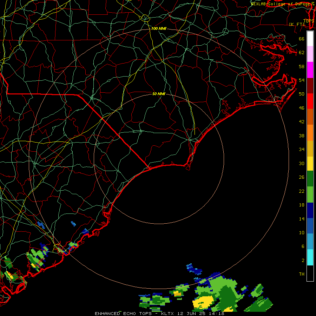Click the 38 value on the scale
Viewport: 316px width, 316px height.
302,136
